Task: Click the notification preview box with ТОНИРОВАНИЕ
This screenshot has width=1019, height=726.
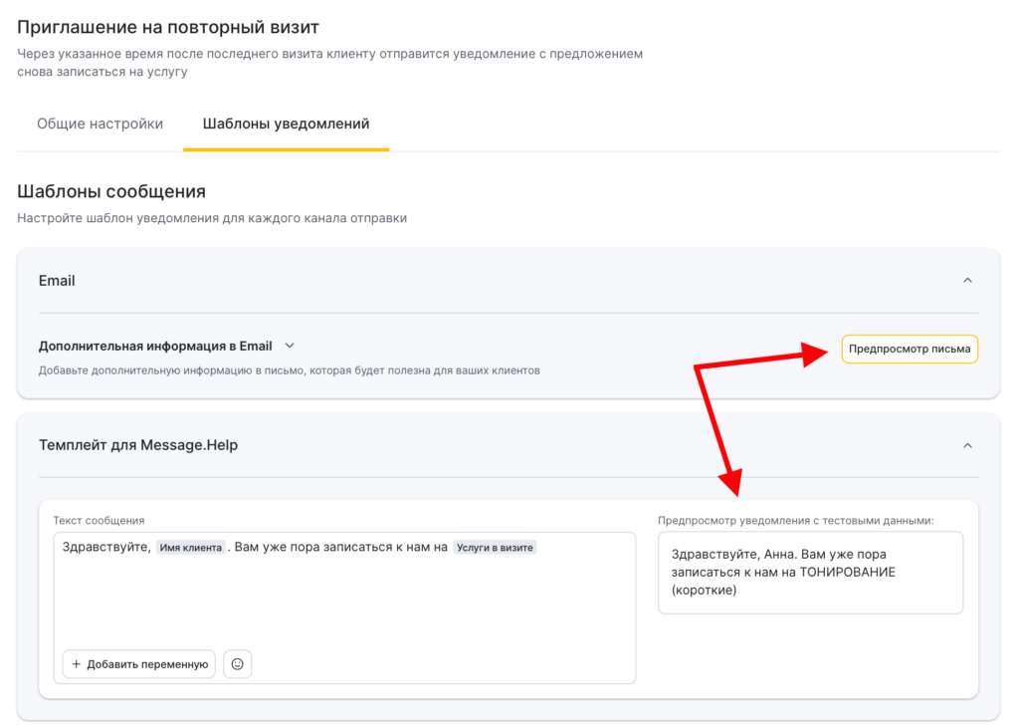Action: pos(810,573)
